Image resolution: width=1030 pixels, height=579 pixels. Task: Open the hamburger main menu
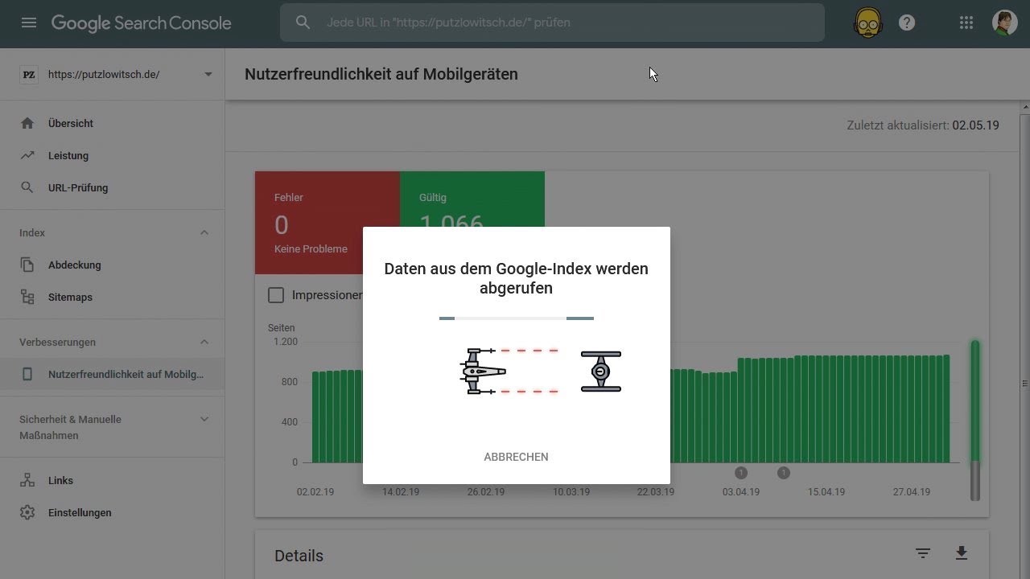(x=29, y=23)
